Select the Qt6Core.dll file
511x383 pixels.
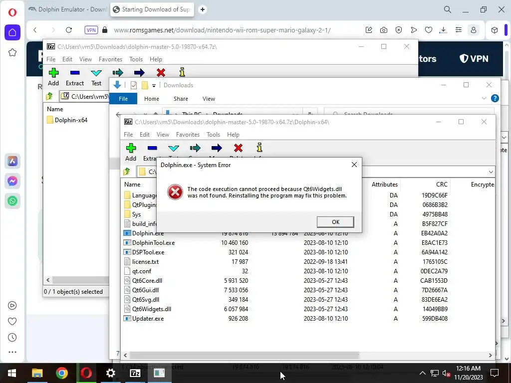[147, 280]
